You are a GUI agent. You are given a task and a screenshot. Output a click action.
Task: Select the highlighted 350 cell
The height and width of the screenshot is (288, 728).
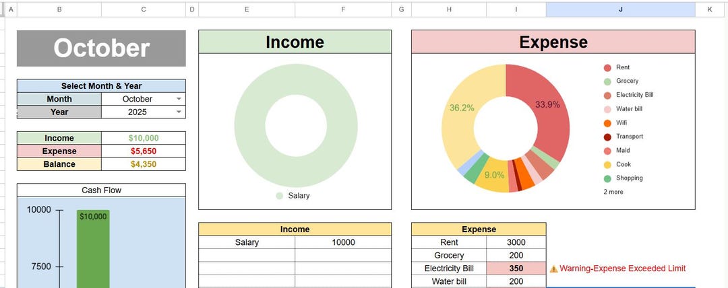[516, 268]
